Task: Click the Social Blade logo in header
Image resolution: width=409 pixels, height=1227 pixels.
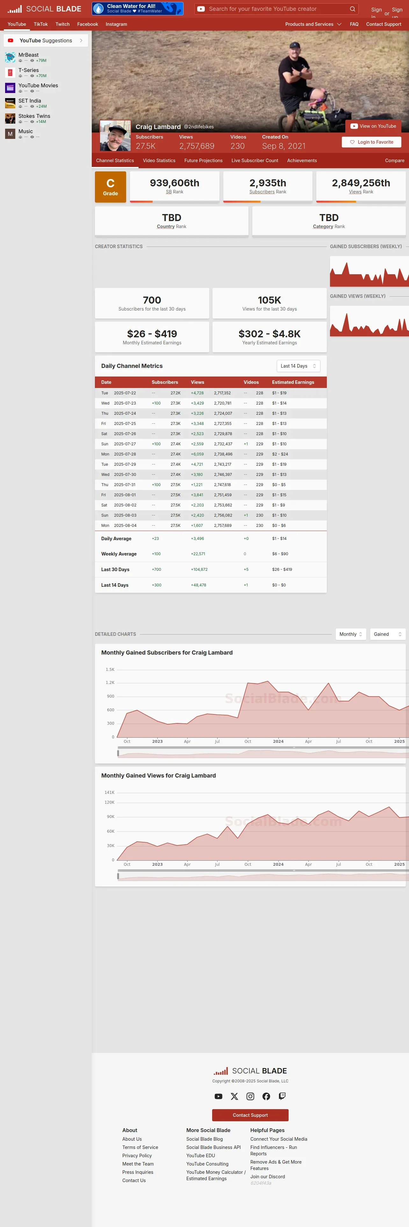Action: pyautogui.click(x=44, y=9)
